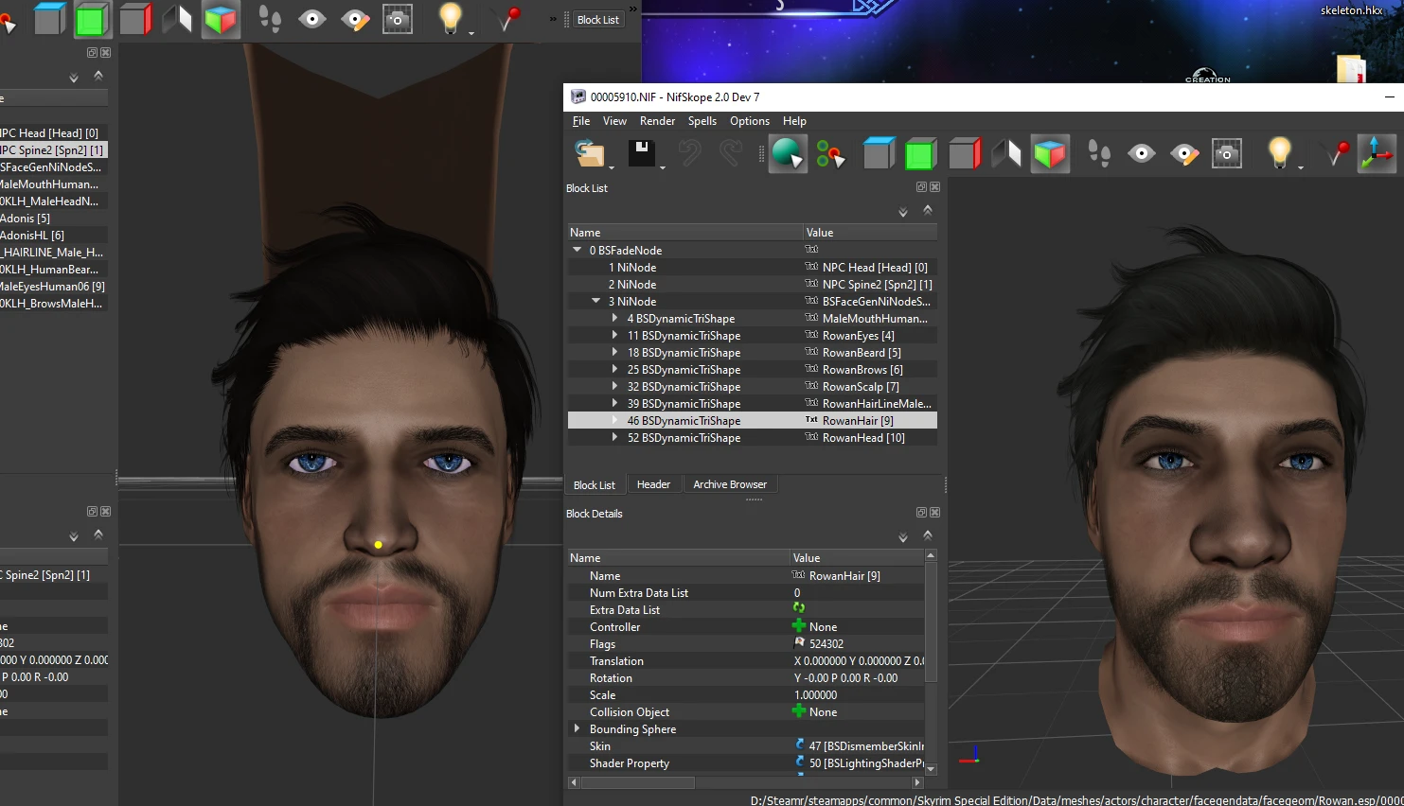The image size is (1404, 806).
Task: Toggle lighting bulb in front window toolbar
Action: [x=1279, y=151]
